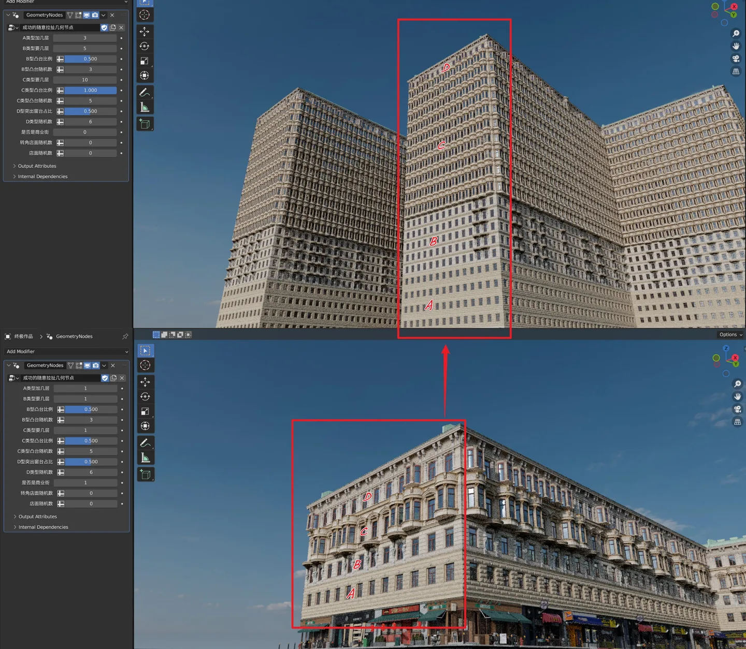The width and height of the screenshot is (746, 649).
Task: Select the Cursor tool in the top viewport
Action: click(145, 15)
